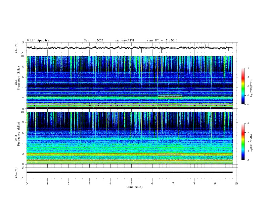Viewport: 266px width, 206px height.
Task: Click the ch.2 spectrogram panel
Action: coord(130,138)
